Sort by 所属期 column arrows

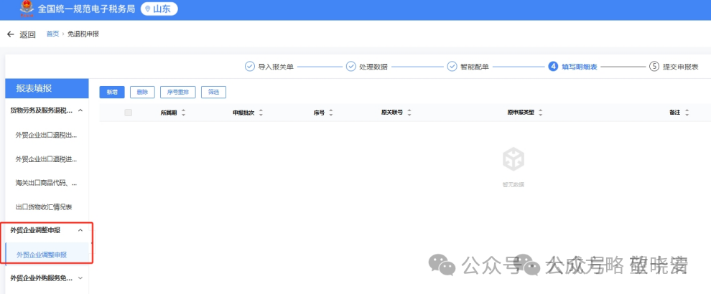[x=183, y=113]
